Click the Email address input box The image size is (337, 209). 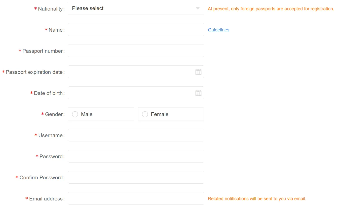[136, 198]
